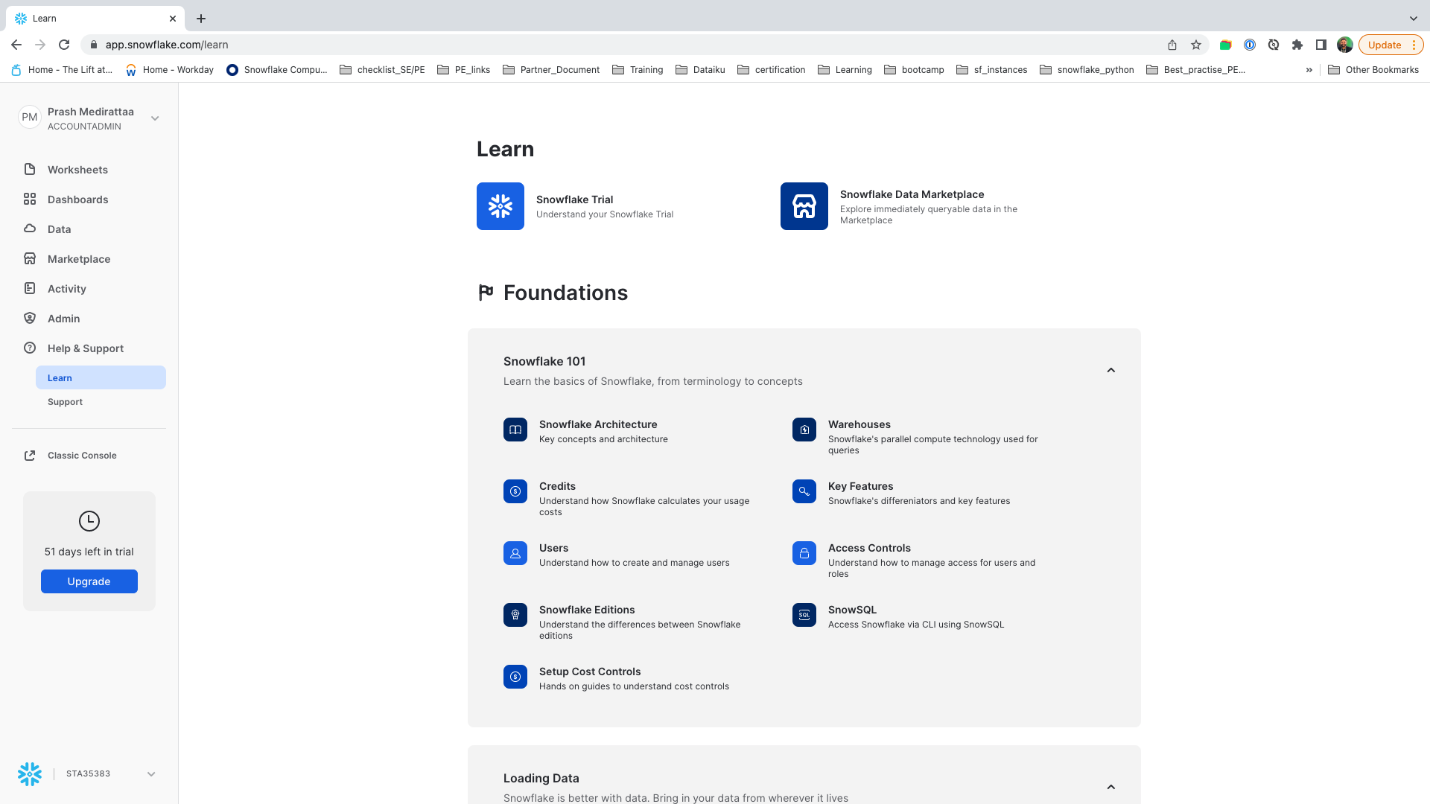This screenshot has width=1430, height=804.
Task: Open the Classic Console external link
Action: pos(82,456)
